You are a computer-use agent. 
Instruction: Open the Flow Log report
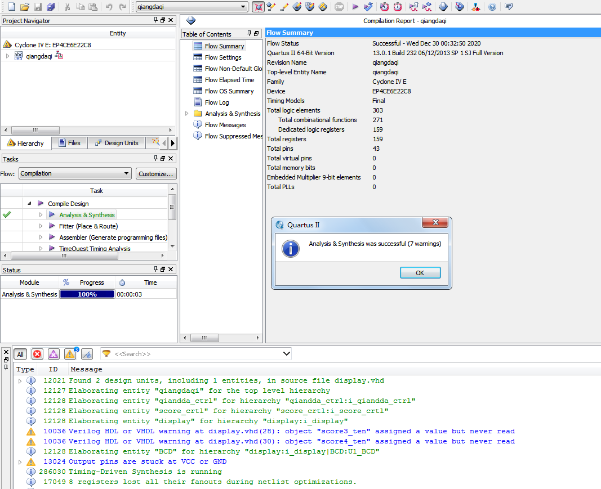212,102
